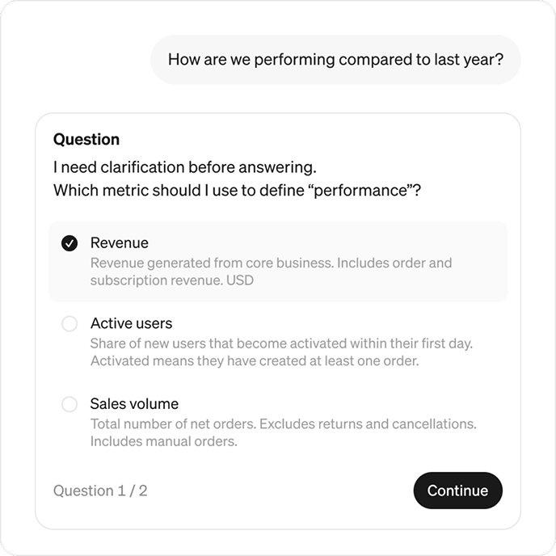This screenshot has height=556, width=556.
Task: Click the "I need clarification before answering" text
Action: (184, 167)
